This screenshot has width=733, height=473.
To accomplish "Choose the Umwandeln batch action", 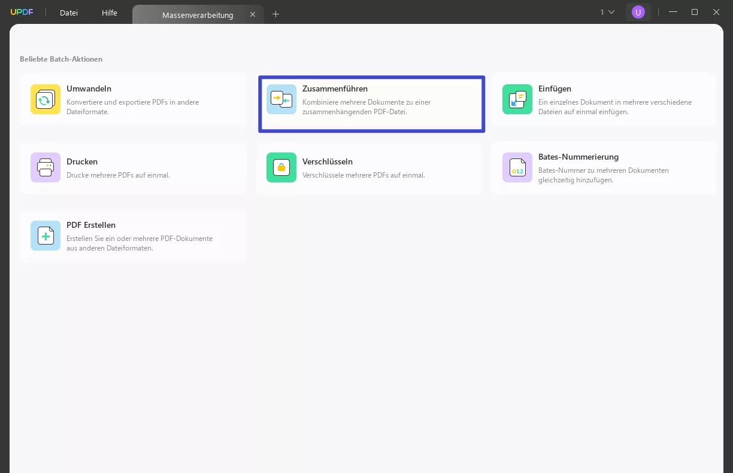I will coord(132,99).
